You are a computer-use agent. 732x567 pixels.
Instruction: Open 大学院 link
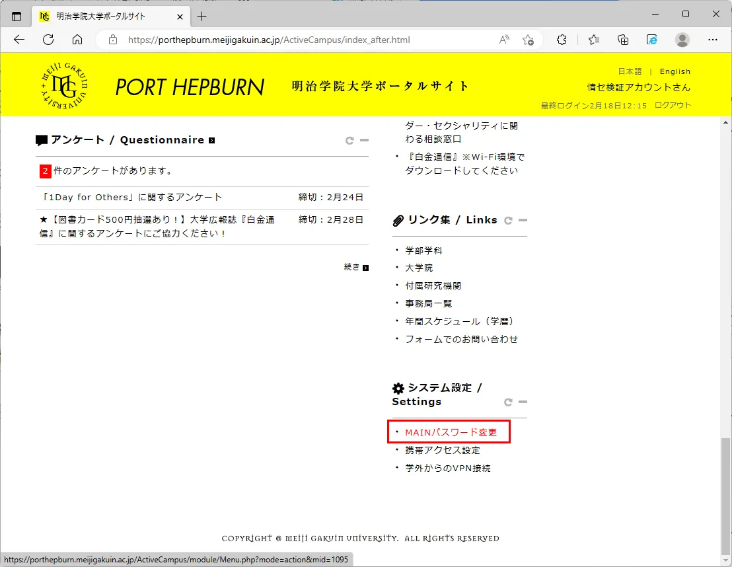(419, 268)
